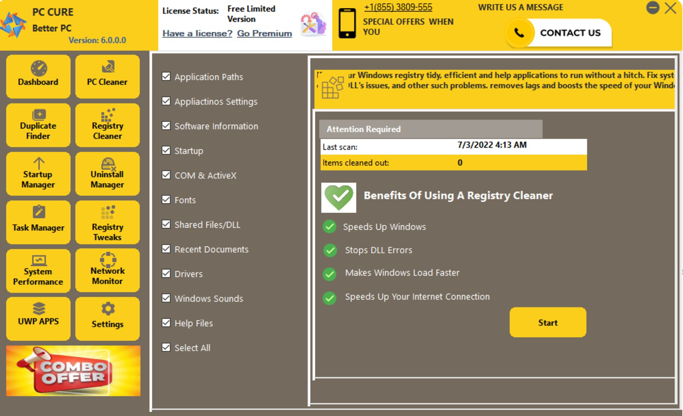Click check icon beside Makes Windows Load Faster
Screen dimensions: 683x416
coord(330,274)
